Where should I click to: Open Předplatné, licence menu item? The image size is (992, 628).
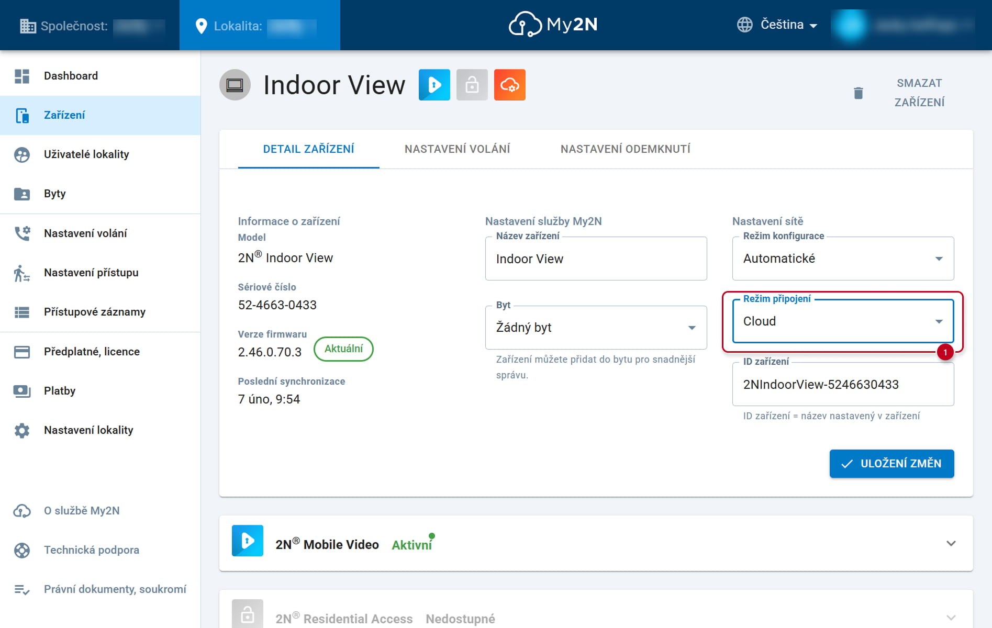click(101, 352)
